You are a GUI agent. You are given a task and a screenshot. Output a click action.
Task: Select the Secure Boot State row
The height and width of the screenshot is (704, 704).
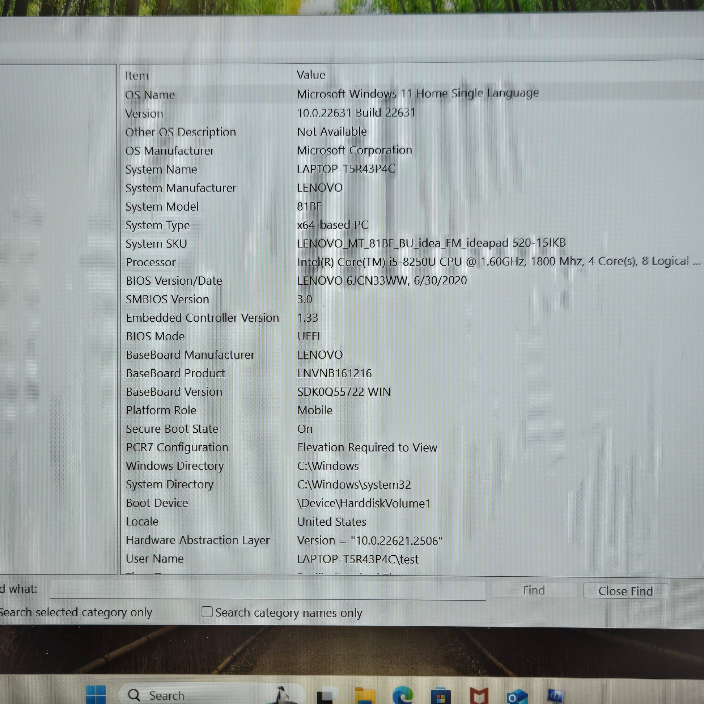[x=172, y=429]
